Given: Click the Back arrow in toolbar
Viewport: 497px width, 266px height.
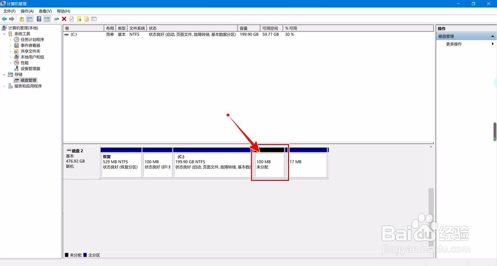Looking at the screenshot, I should [x=4, y=19].
